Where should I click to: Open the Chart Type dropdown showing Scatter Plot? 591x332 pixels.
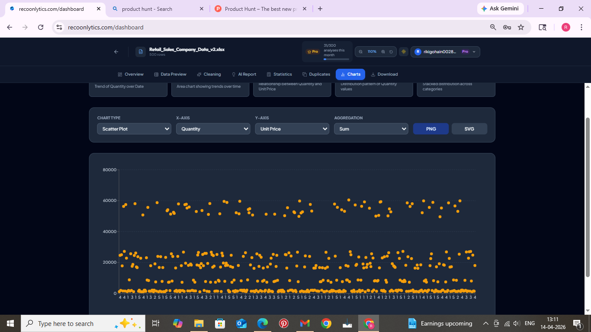(134, 129)
